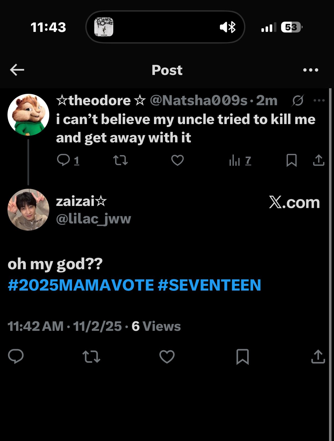
Task: Tap the now-playing album art in Dynamic Island
Action: click(104, 27)
